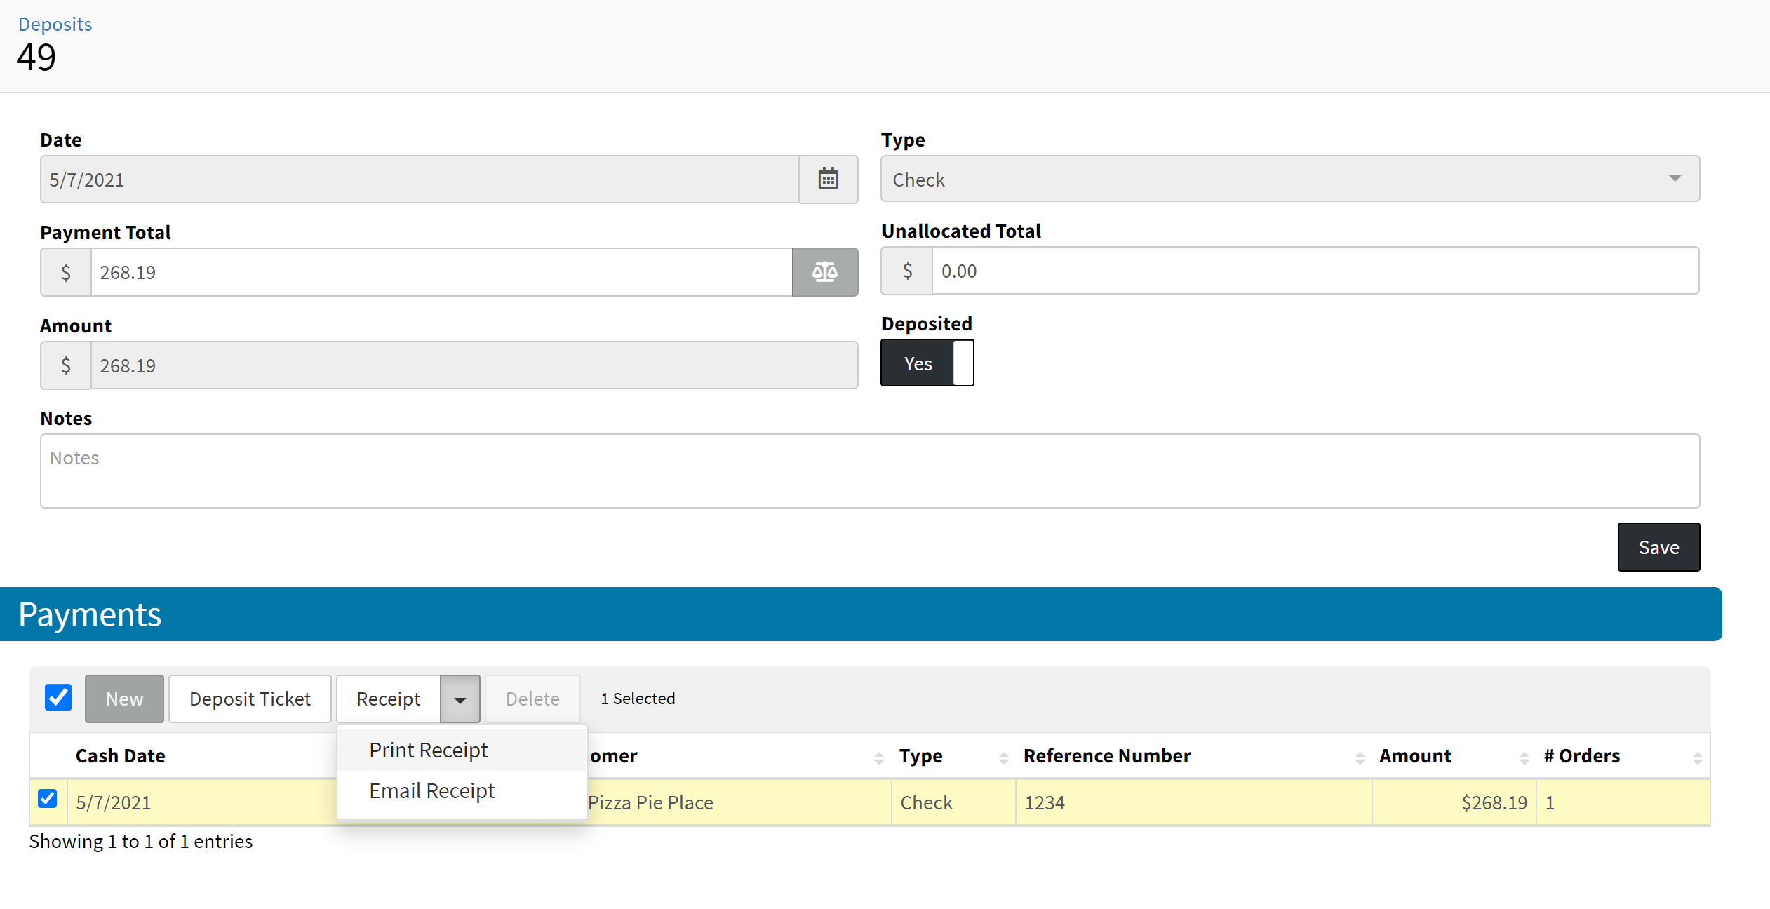
Task: Collapse the Receipt dropdown caret
Action: tap(460, 699)
